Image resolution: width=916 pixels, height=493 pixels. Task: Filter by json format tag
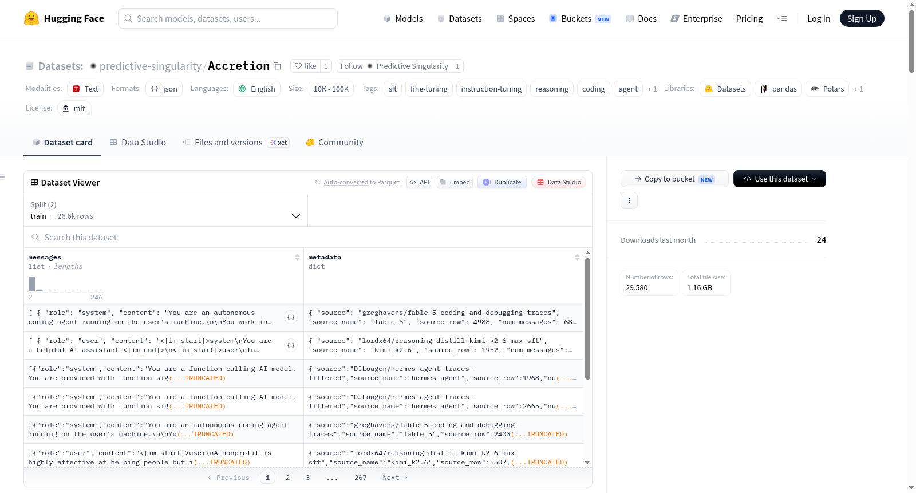pyautogui.click(x=164, y=89)
